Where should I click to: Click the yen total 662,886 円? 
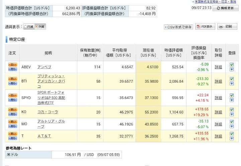coord(71,14)
